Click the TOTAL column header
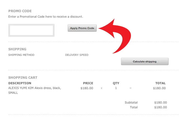Viewport: 179px width, 120px height. [161, 83]
